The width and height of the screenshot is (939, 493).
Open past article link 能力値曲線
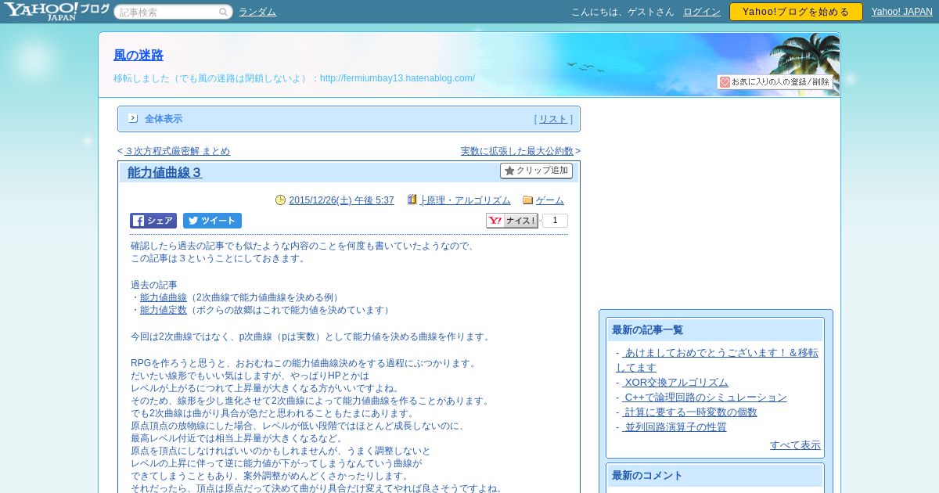(x=164, y=297)
